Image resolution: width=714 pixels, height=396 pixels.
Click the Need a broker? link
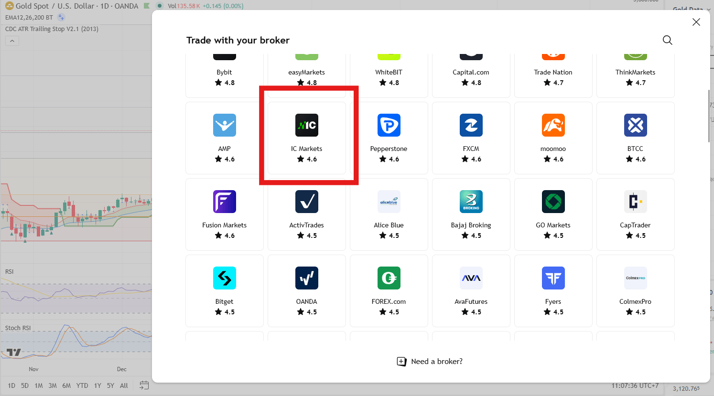point(430,362)
